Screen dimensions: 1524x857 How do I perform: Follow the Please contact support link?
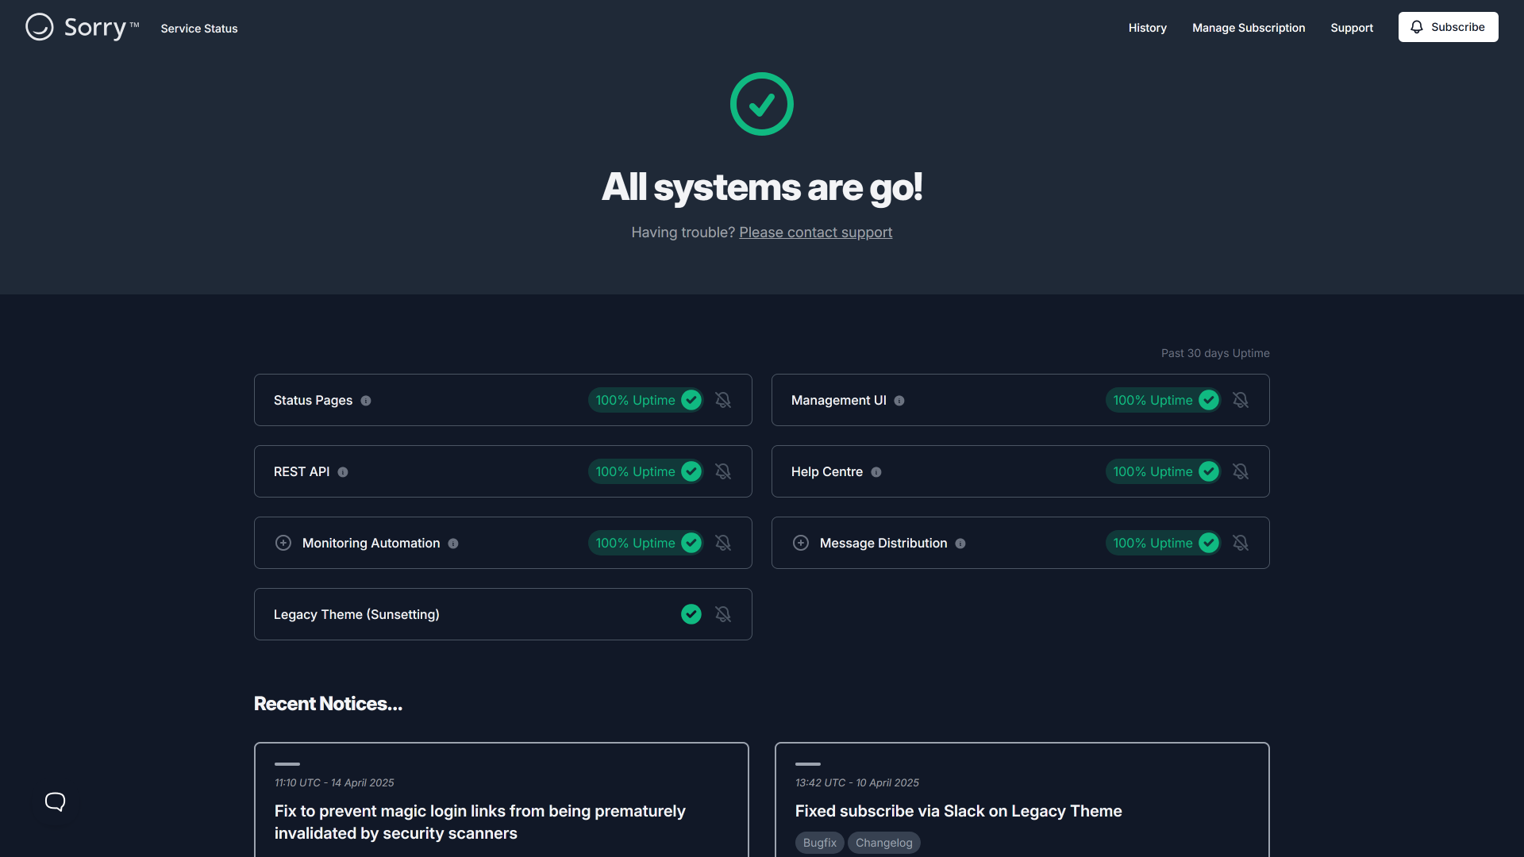click(816, 233)
